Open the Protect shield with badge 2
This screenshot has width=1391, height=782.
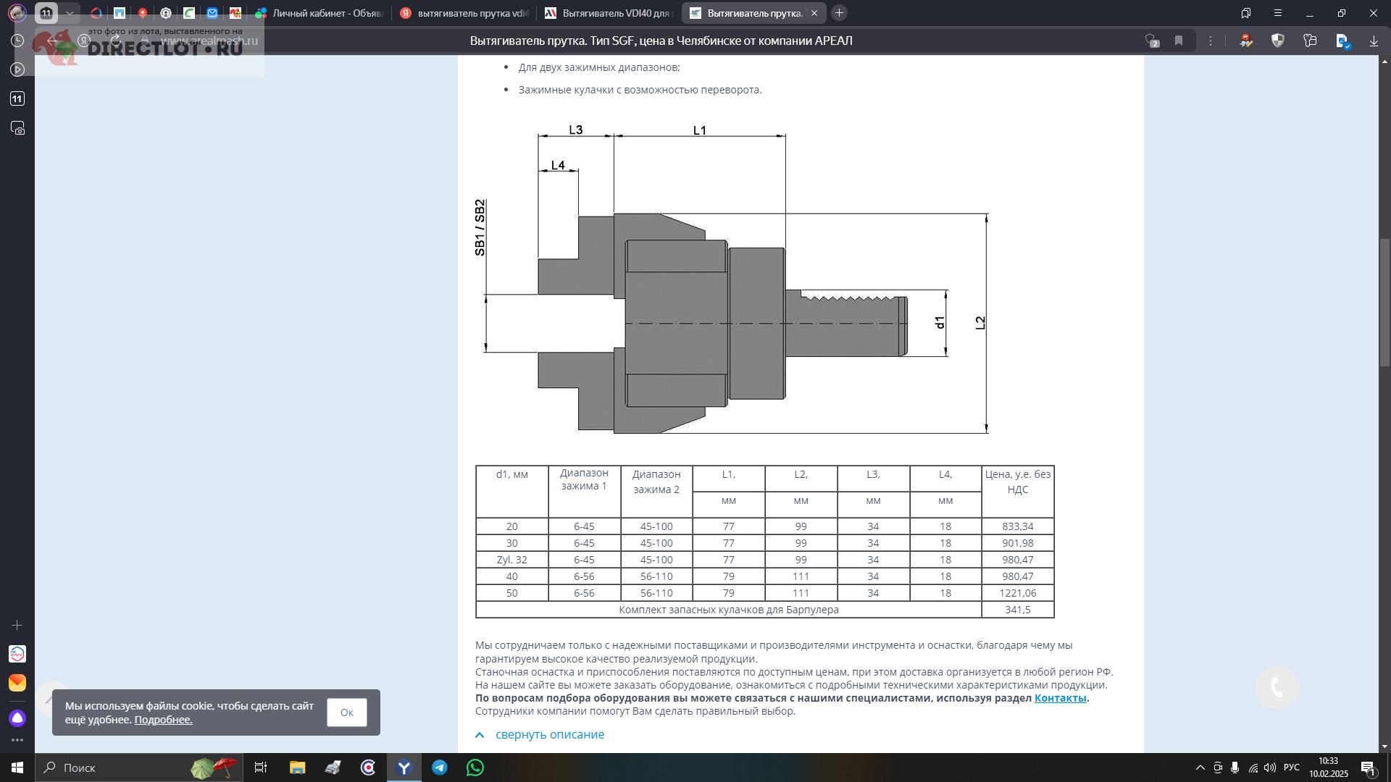pos(1152,41)
